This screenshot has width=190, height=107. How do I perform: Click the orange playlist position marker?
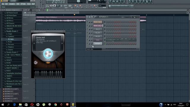[x=75, y=15]
